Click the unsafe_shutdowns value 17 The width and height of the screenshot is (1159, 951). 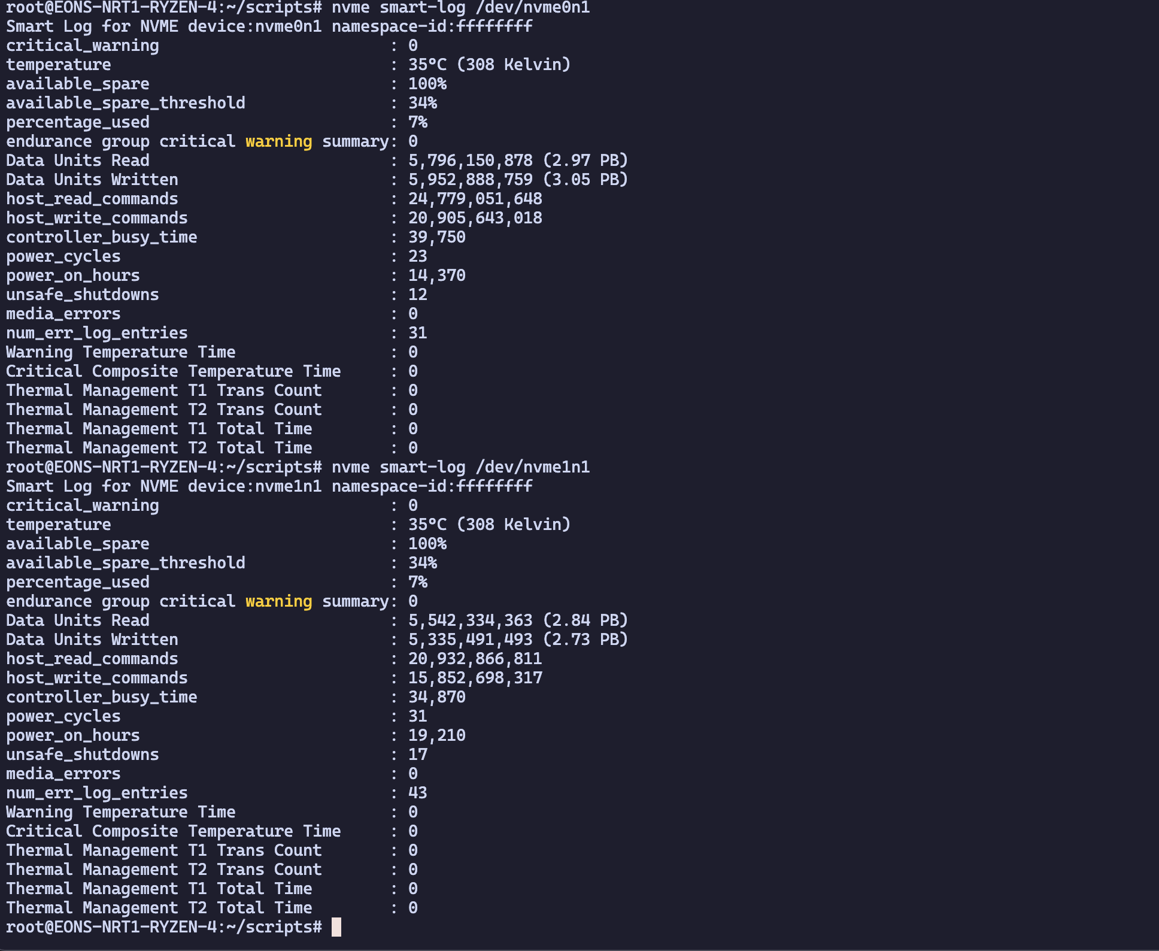[x=418, y=755]
